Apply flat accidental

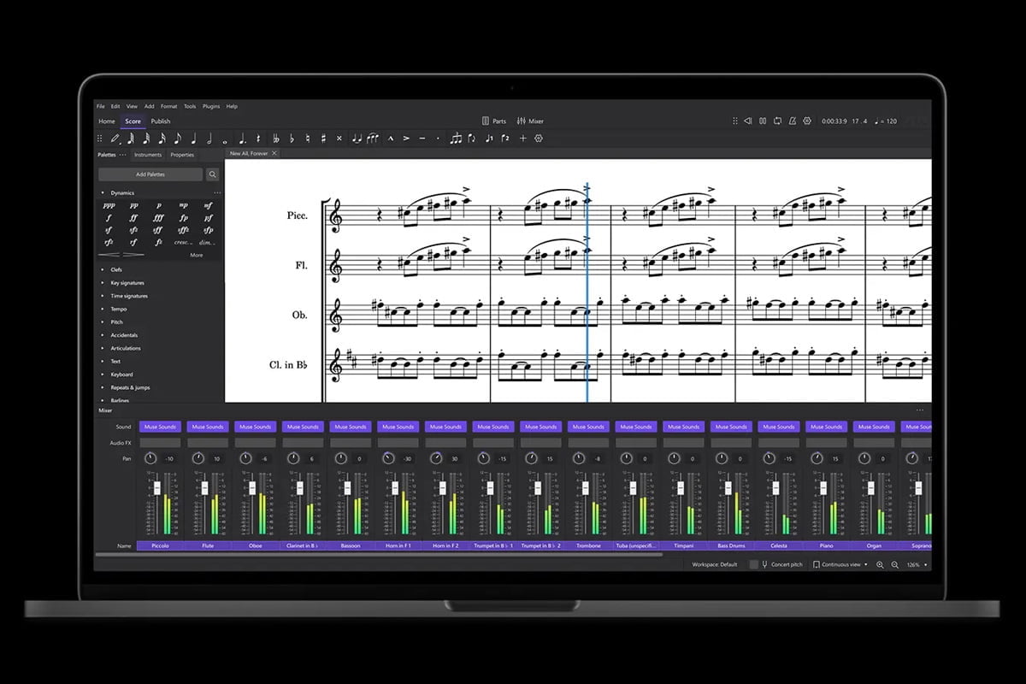point(292,138)
